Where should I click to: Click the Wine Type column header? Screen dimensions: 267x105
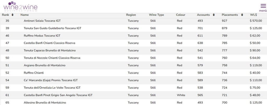(156, 15)
